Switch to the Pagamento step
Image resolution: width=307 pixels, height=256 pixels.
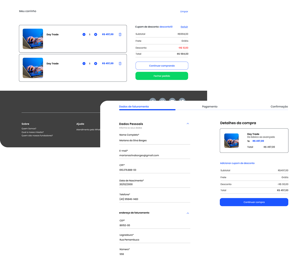210,106
